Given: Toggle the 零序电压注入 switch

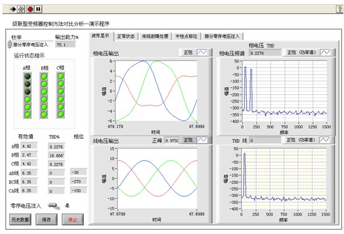Looking at the screenshot, I should (x=54, y=206).
